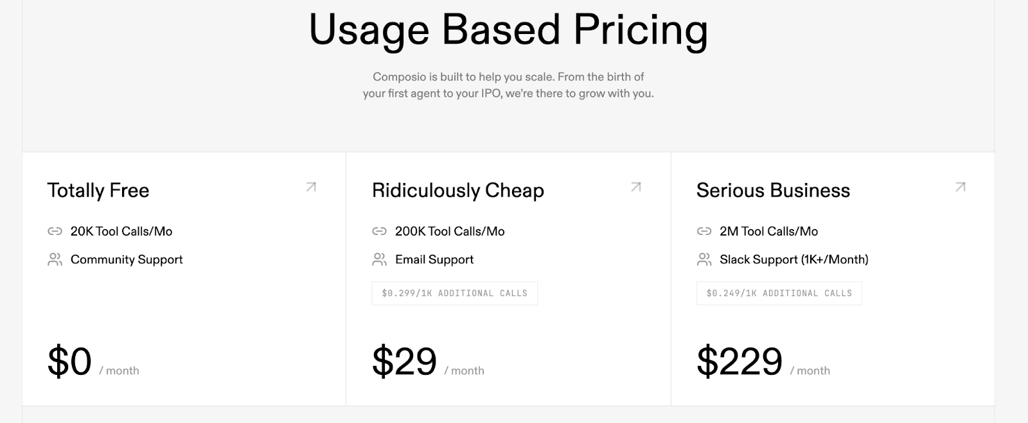Viewport: 1028px width, 423px height.
Task: Click the $229 per month price
Action: (x=740, y=362)
